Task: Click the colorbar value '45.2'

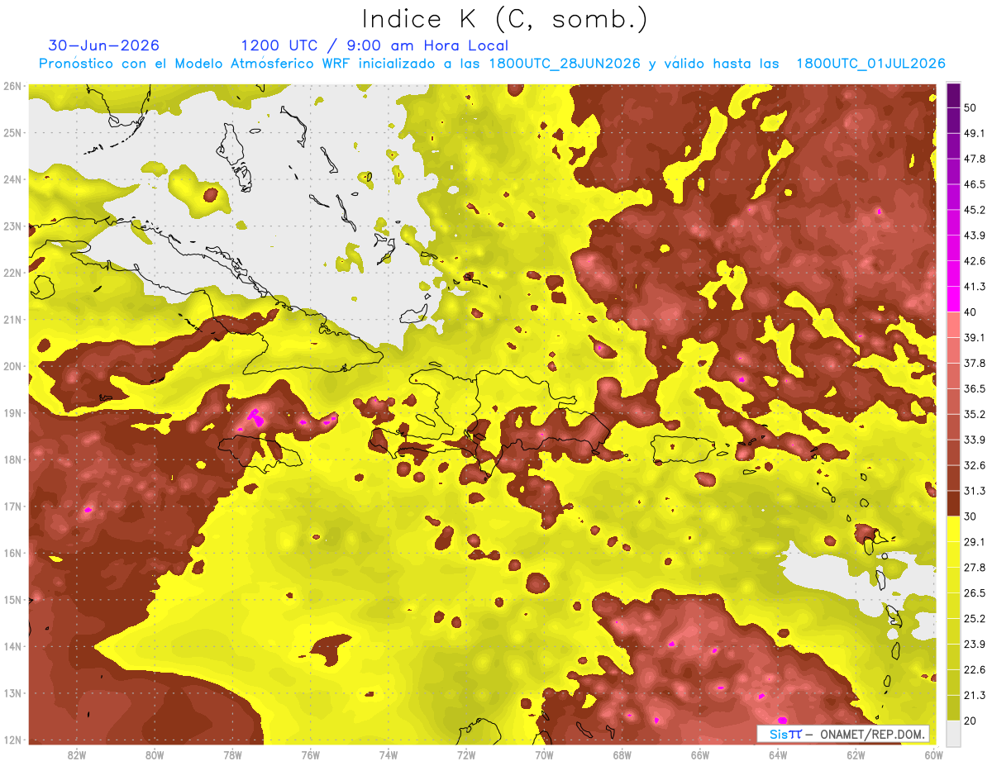Action: pyautogui.click(x=975, y=210)
